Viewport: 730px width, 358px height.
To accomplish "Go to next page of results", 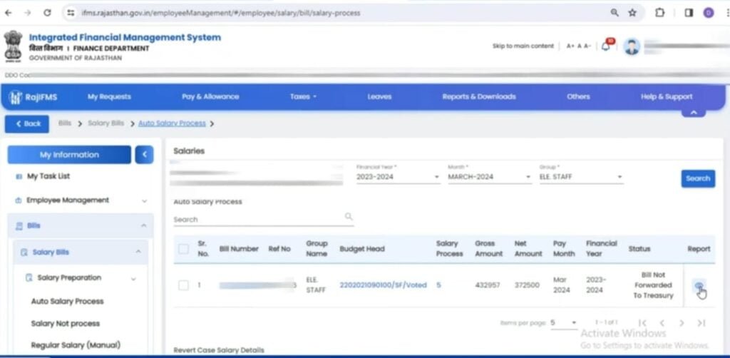I will (682, 322).
